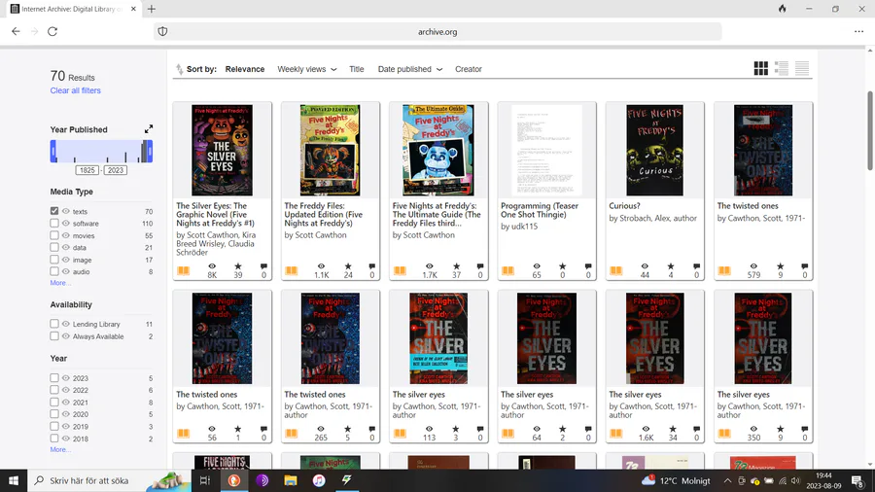This screenshot has height=492, width=875.
Task: Open The Silver Eyes Graphic Novel title
Action: (216, 214)
